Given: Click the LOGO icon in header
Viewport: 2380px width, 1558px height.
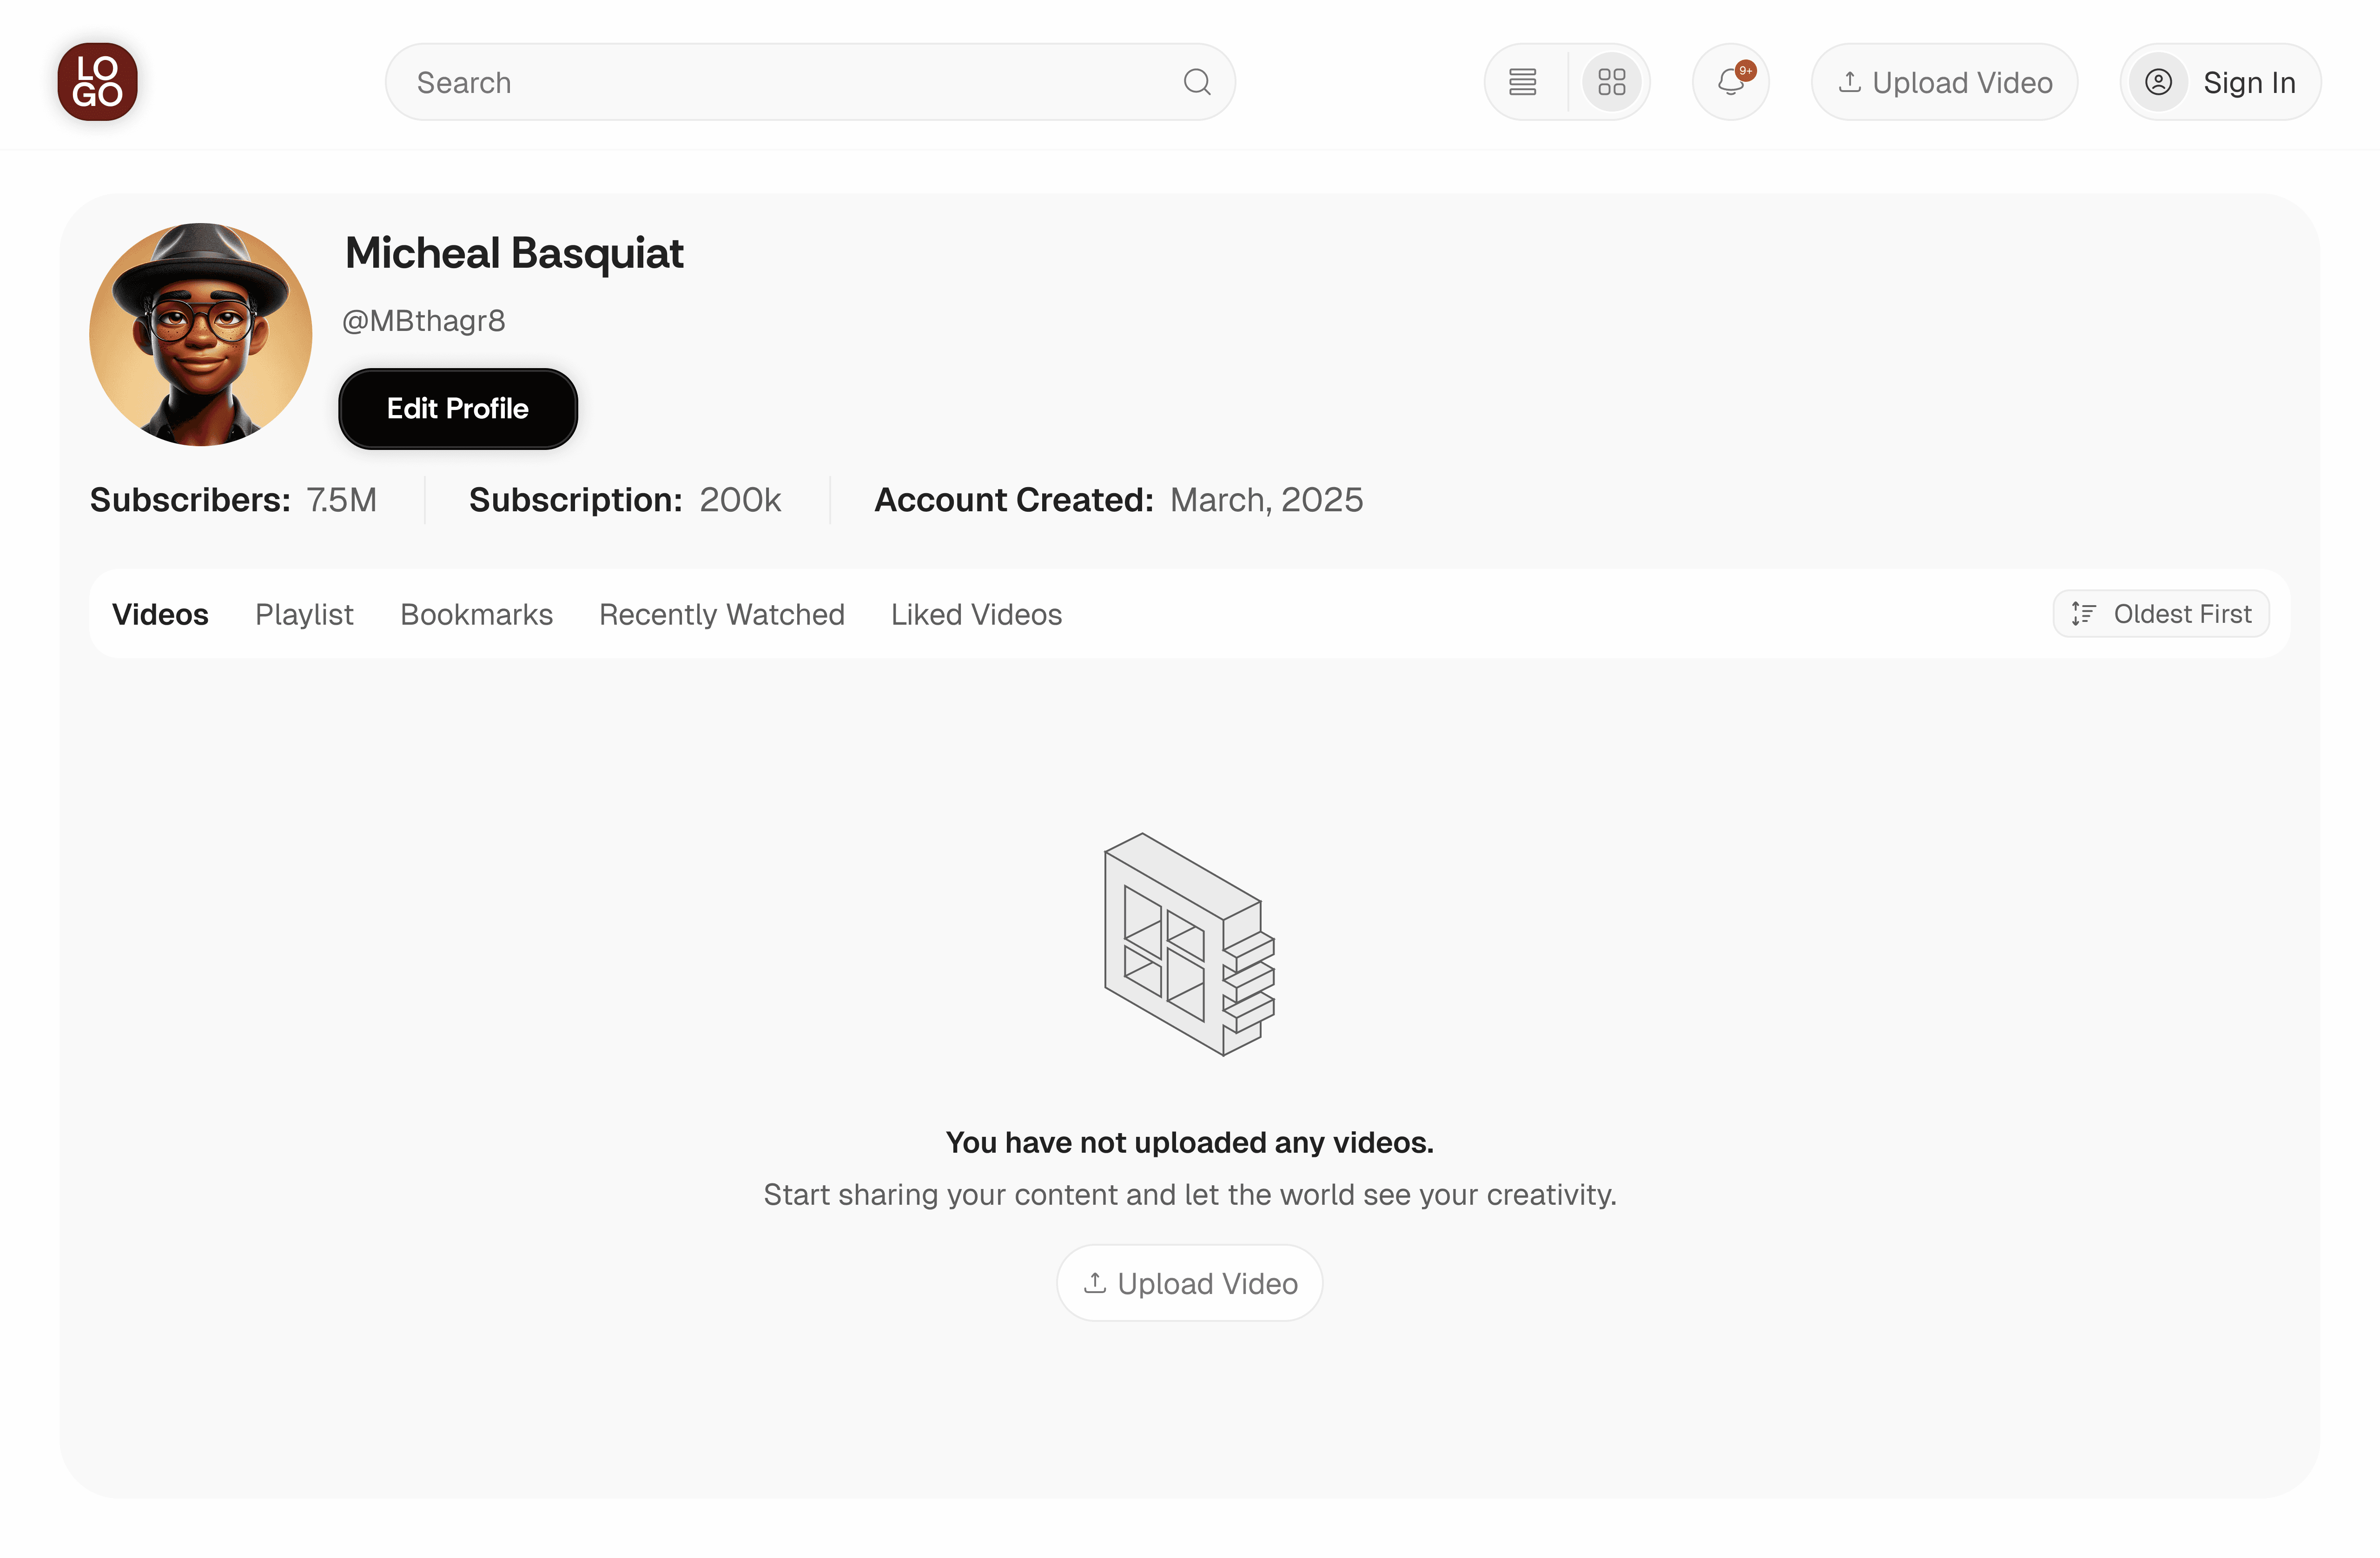Looking at the screenshot, I should (97, 82).
